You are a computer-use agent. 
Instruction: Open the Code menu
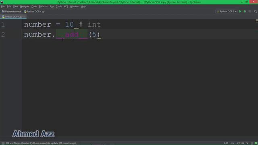(x=34, y=6)
